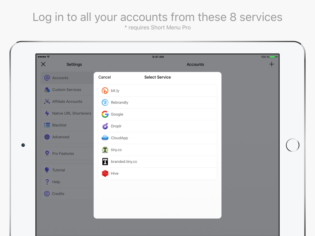Click the Affiliate Accounts icon
Image resolution: width=315 pixels, height=236 pixels.
pos(47,102)
